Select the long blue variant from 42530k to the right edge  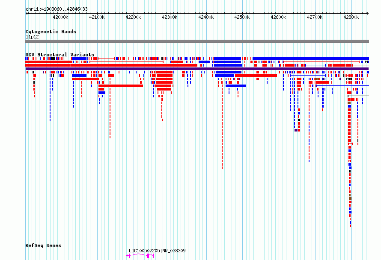coord(311,58)
